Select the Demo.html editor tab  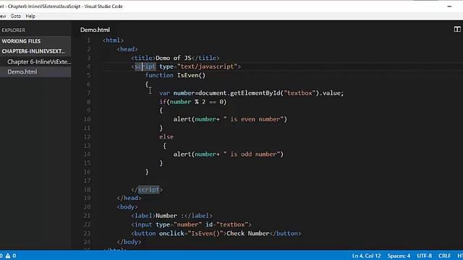point(95,30)
